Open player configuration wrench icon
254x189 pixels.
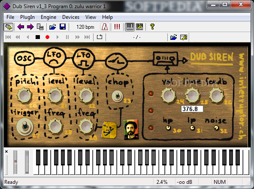[184, 37]
